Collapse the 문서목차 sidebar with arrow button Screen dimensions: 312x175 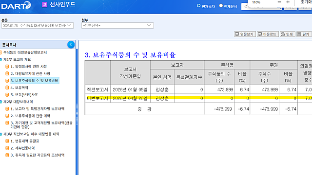[x=71, y=45]
